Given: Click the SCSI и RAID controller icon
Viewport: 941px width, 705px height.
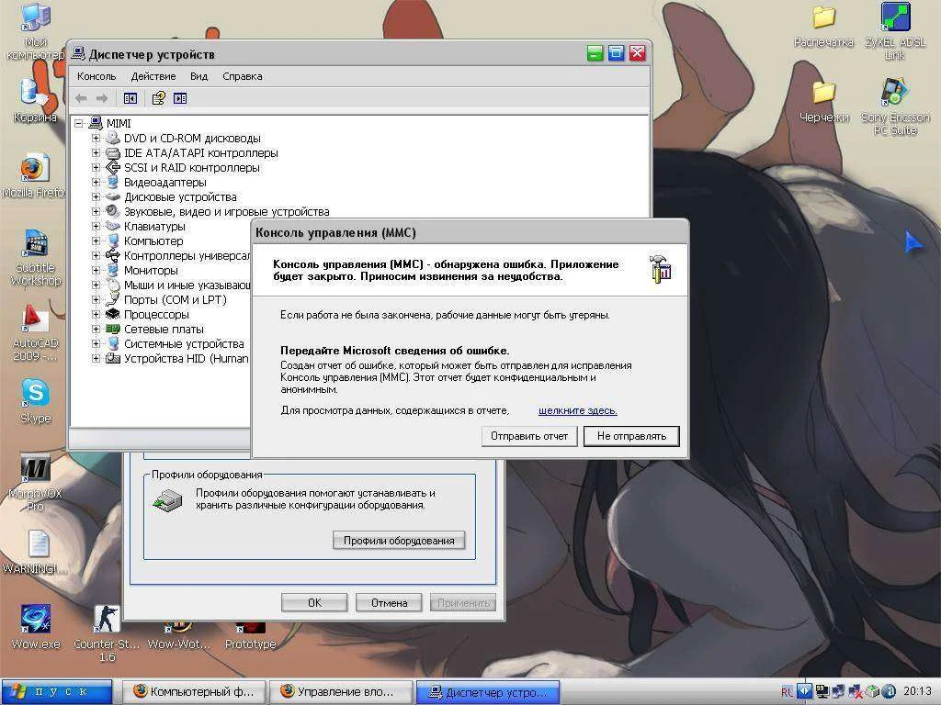Looking at the screenshot, I should pyautogui.click(x=113, y=167).
